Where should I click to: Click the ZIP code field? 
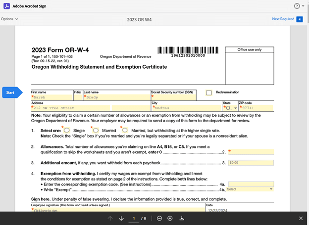tap(256, 108)
